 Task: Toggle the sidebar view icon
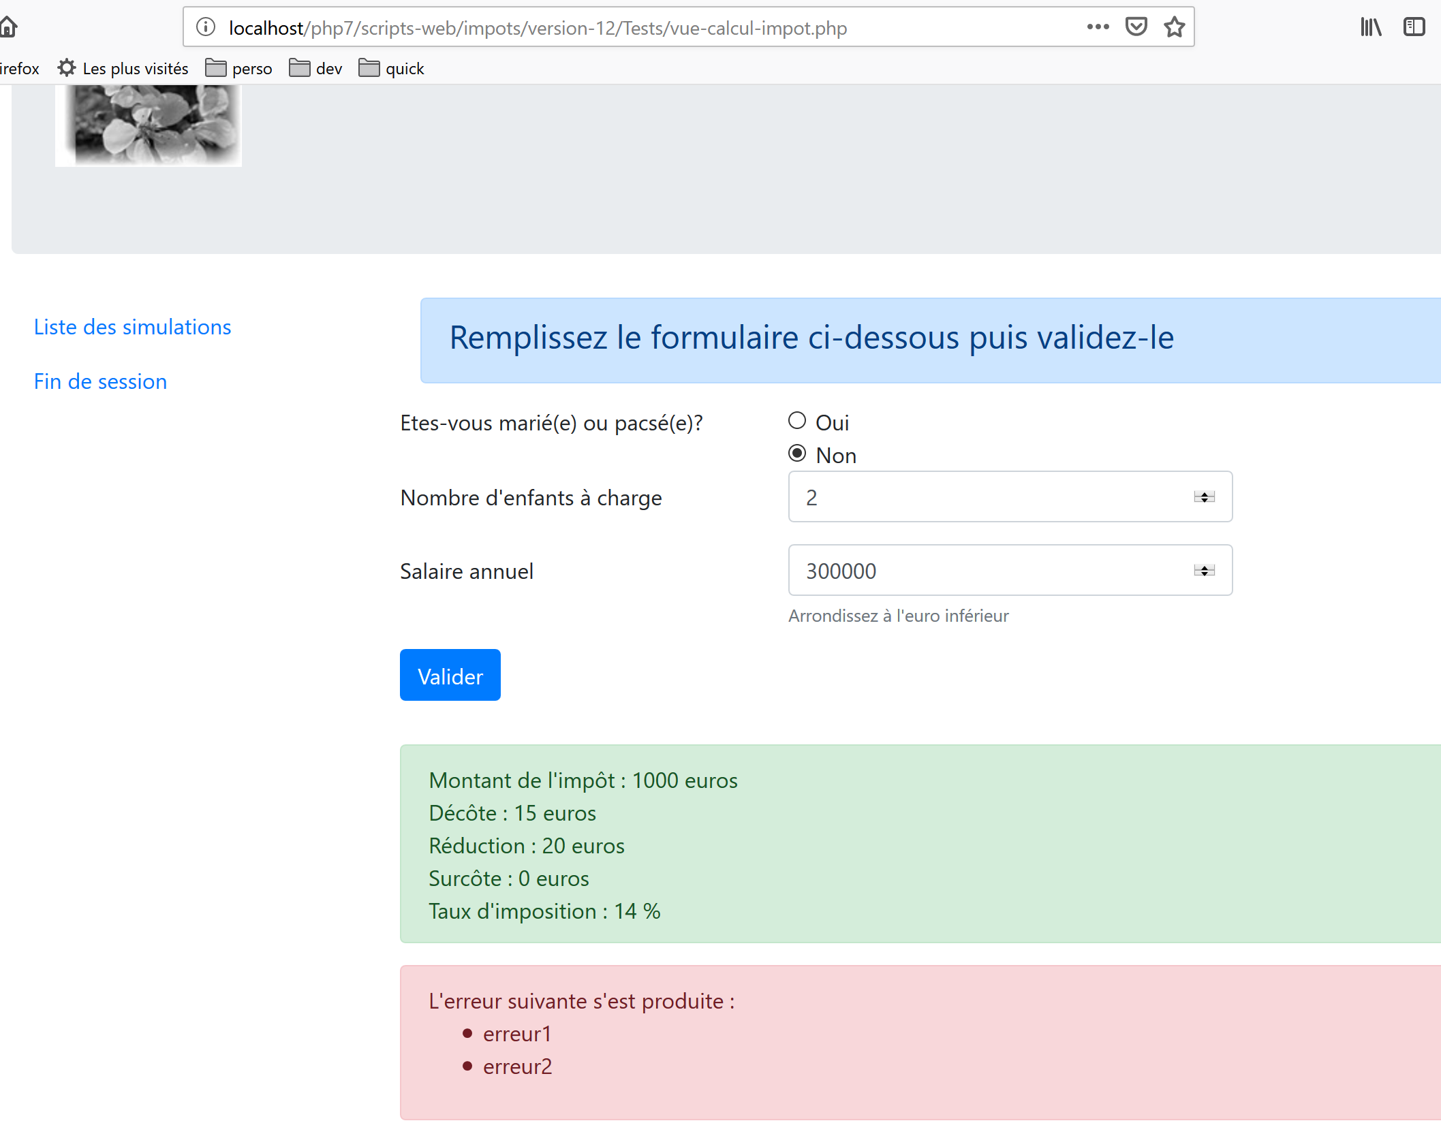point(1414,27)
